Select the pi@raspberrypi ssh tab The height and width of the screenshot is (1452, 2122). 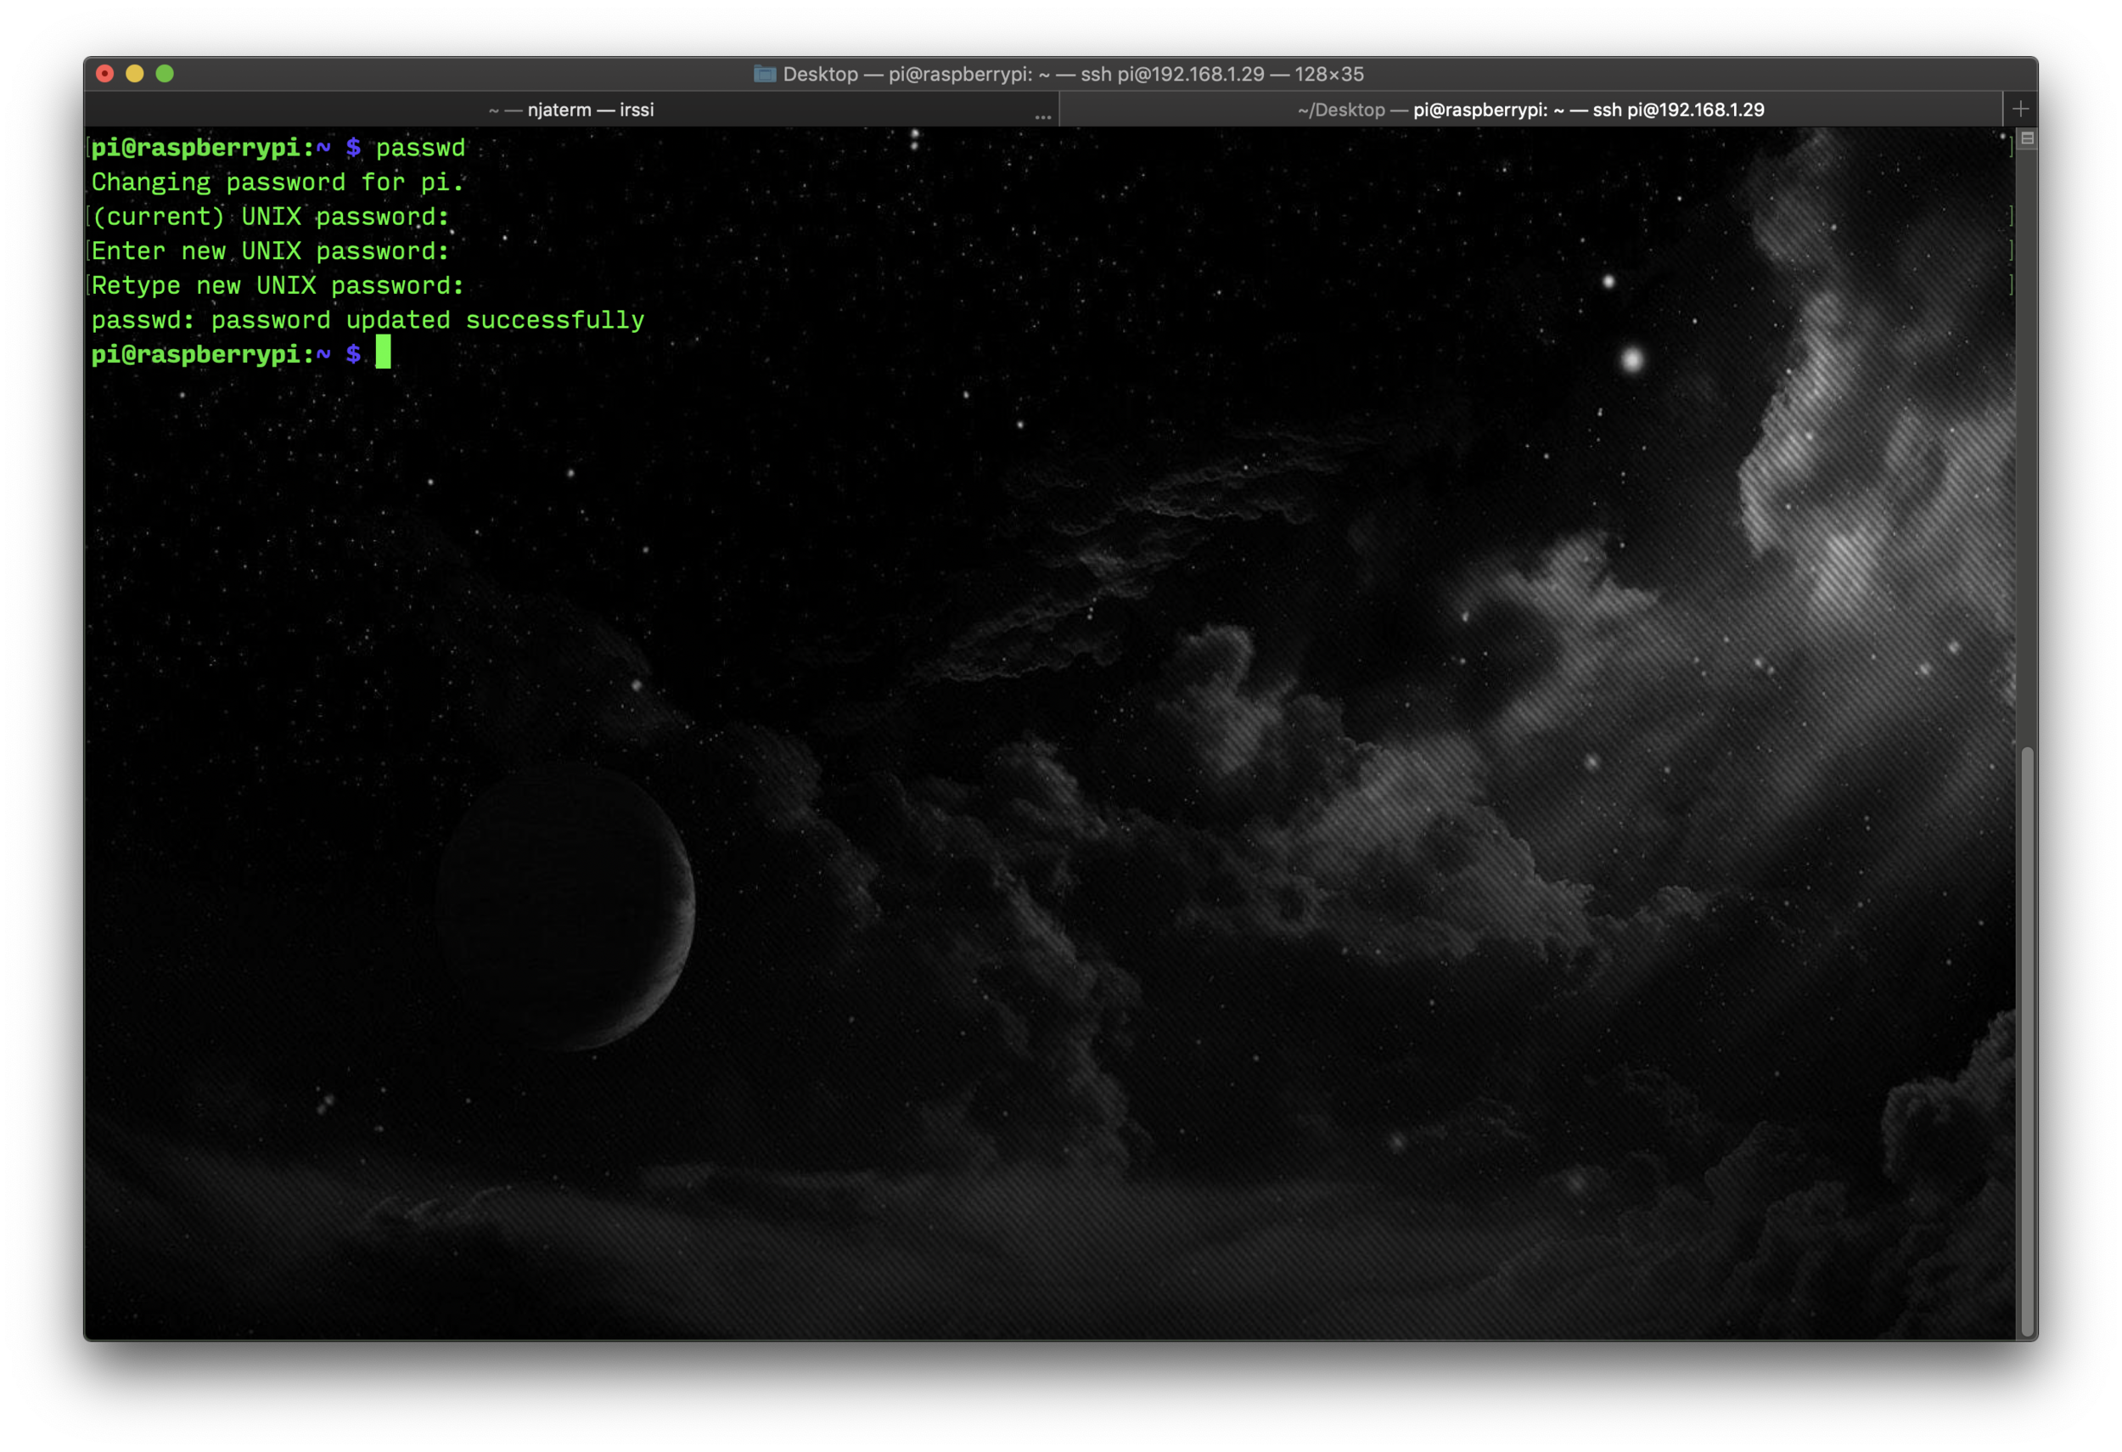(x=1530, y=110)
